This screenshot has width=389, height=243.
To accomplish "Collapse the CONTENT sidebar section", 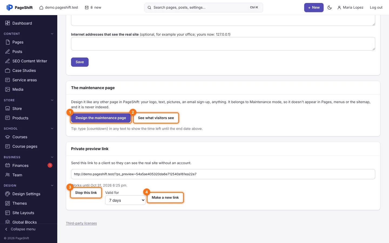I will 52,34.
